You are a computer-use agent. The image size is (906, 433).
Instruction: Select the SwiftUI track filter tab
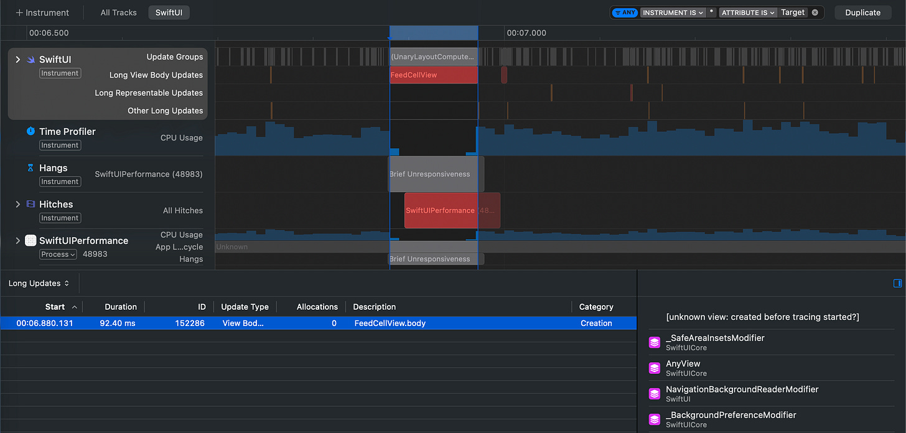tap(169, 12)
